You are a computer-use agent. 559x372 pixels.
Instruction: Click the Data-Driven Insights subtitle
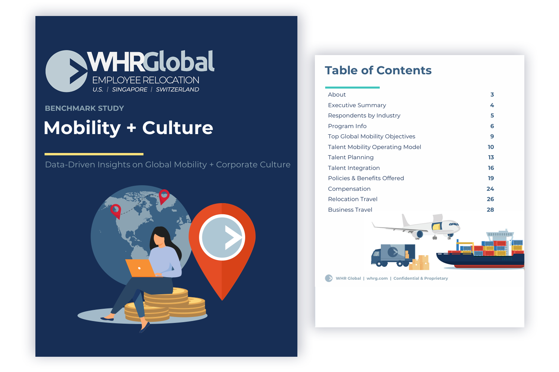[x=168, y=165]
